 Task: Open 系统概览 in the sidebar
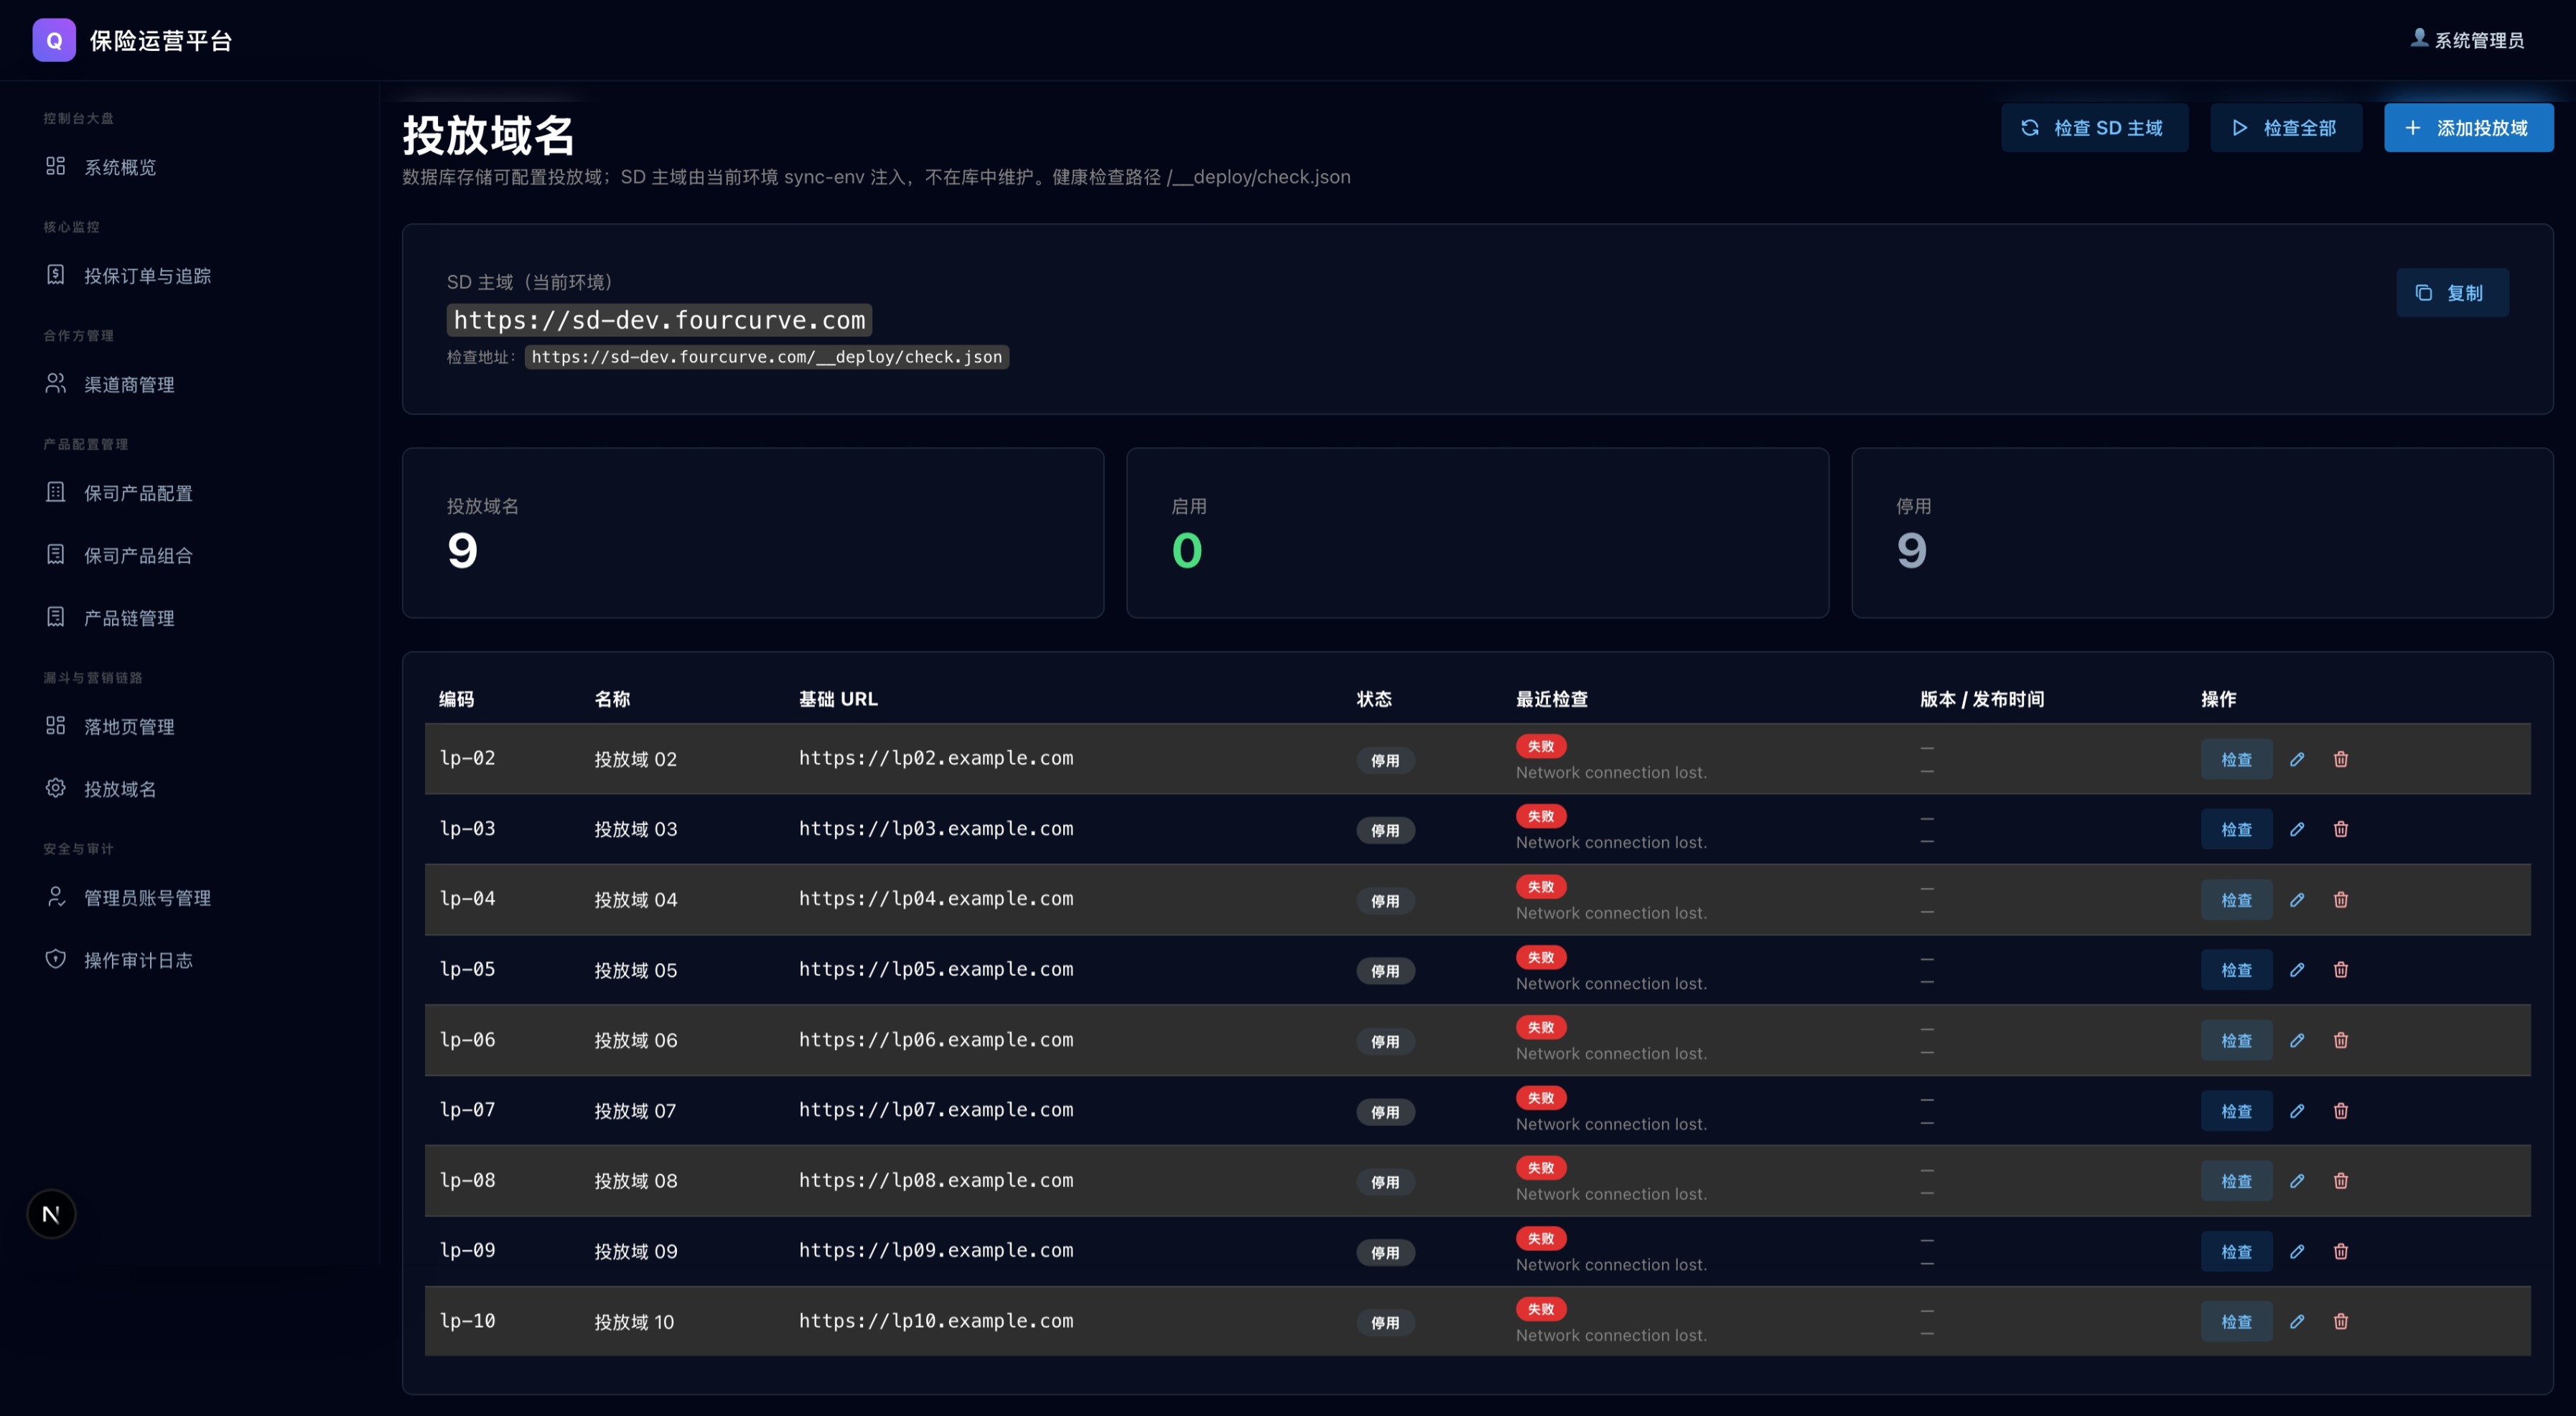coord(120,167)
